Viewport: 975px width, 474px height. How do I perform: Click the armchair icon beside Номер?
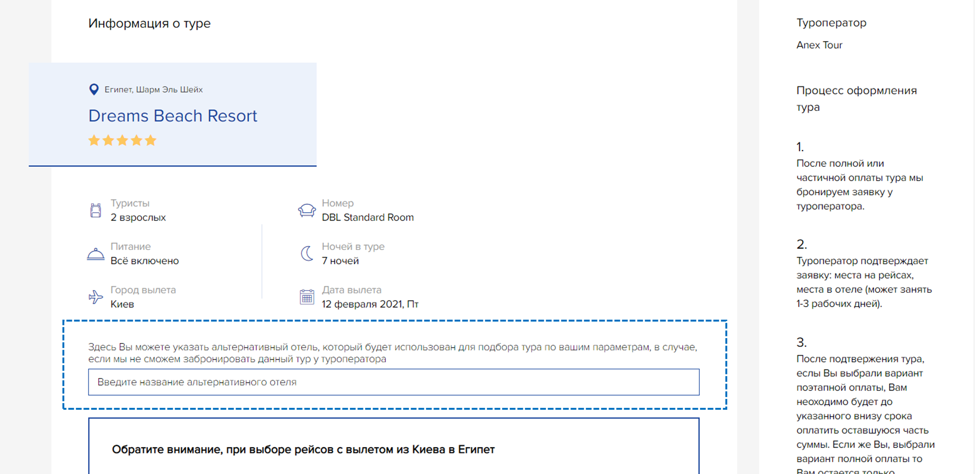[307, 210]
